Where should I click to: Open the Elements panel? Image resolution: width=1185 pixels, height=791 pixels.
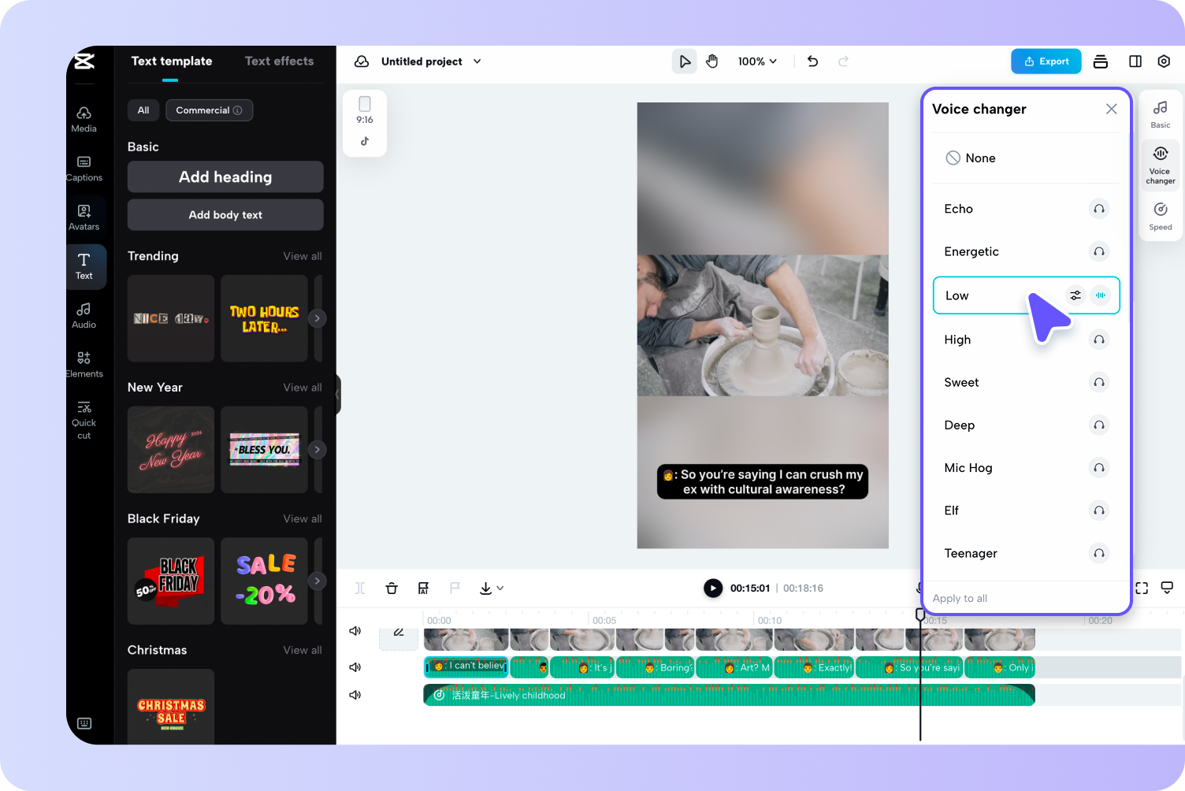pyautogui.click(x=84, y=364)
